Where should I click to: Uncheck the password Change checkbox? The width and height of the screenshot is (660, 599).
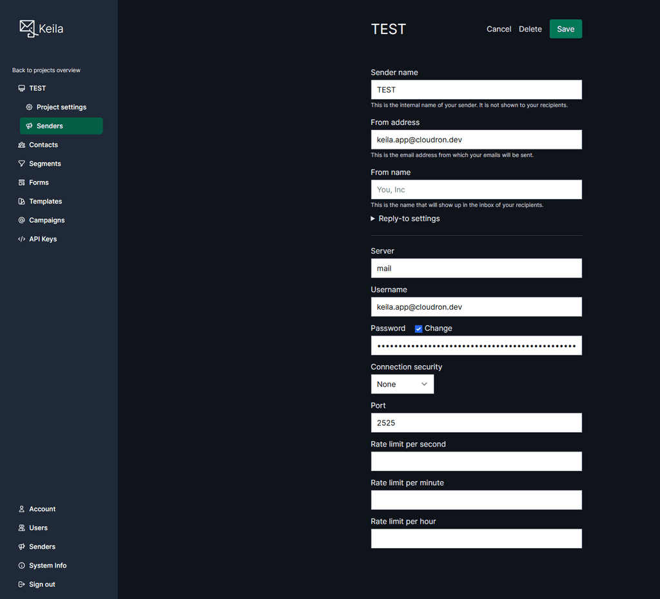(418, 328)
